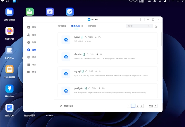Click the nginx image thumbnail icon
The image size is (185, 127).
[x=66, y=40]
